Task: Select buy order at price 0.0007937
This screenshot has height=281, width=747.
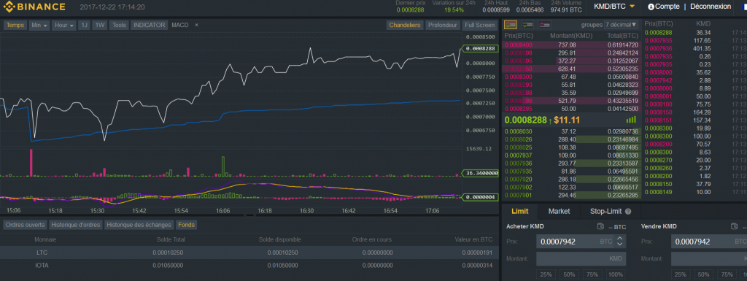Action: 572,155
